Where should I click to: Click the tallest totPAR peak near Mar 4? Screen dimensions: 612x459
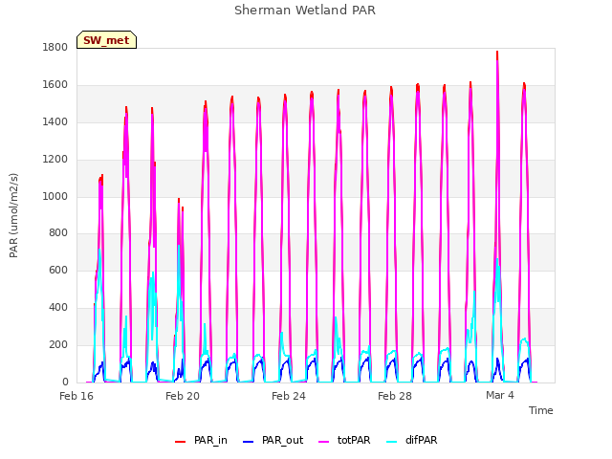click(x=497, y=62)
